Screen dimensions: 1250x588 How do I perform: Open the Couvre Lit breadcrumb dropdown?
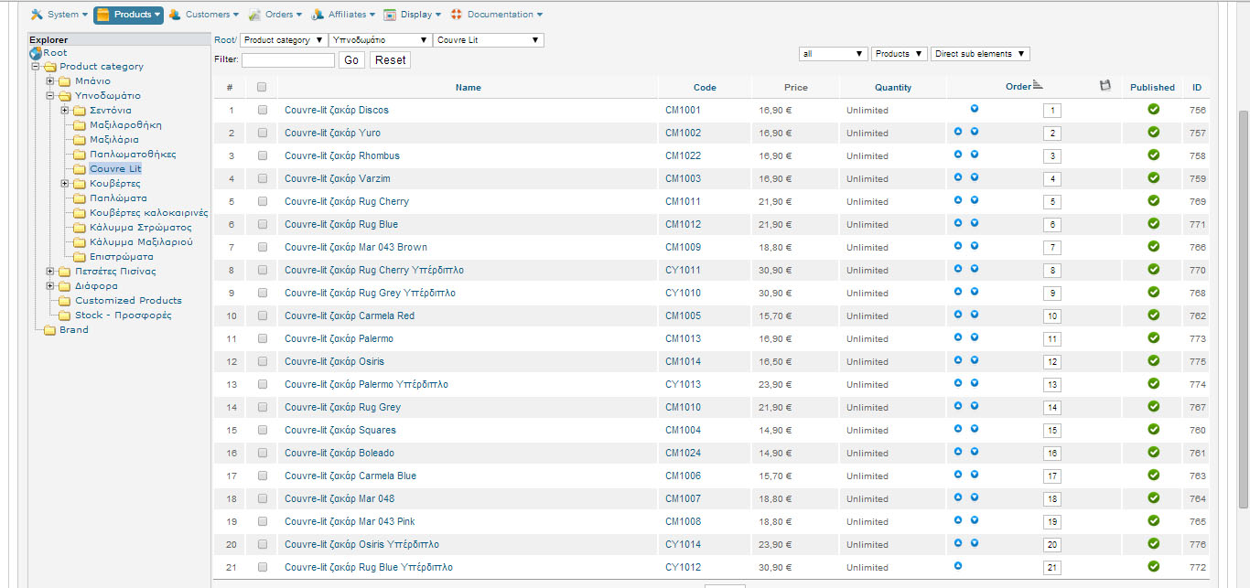(488, 40)
